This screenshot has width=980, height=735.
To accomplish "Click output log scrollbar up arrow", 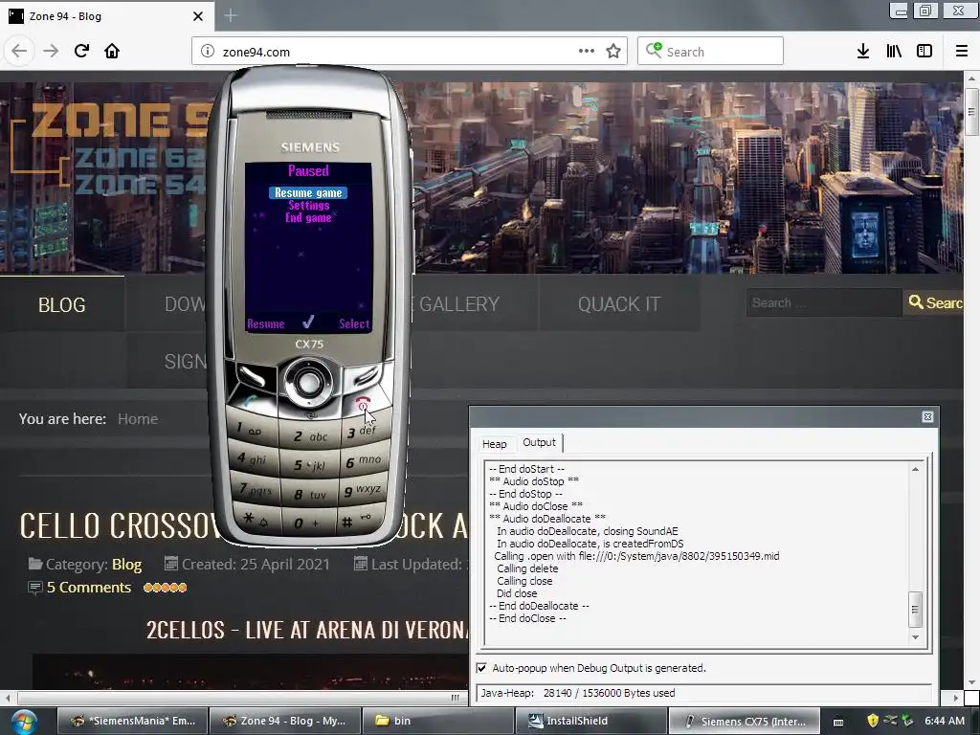I will pyautogui.click(x=915, y=469).
